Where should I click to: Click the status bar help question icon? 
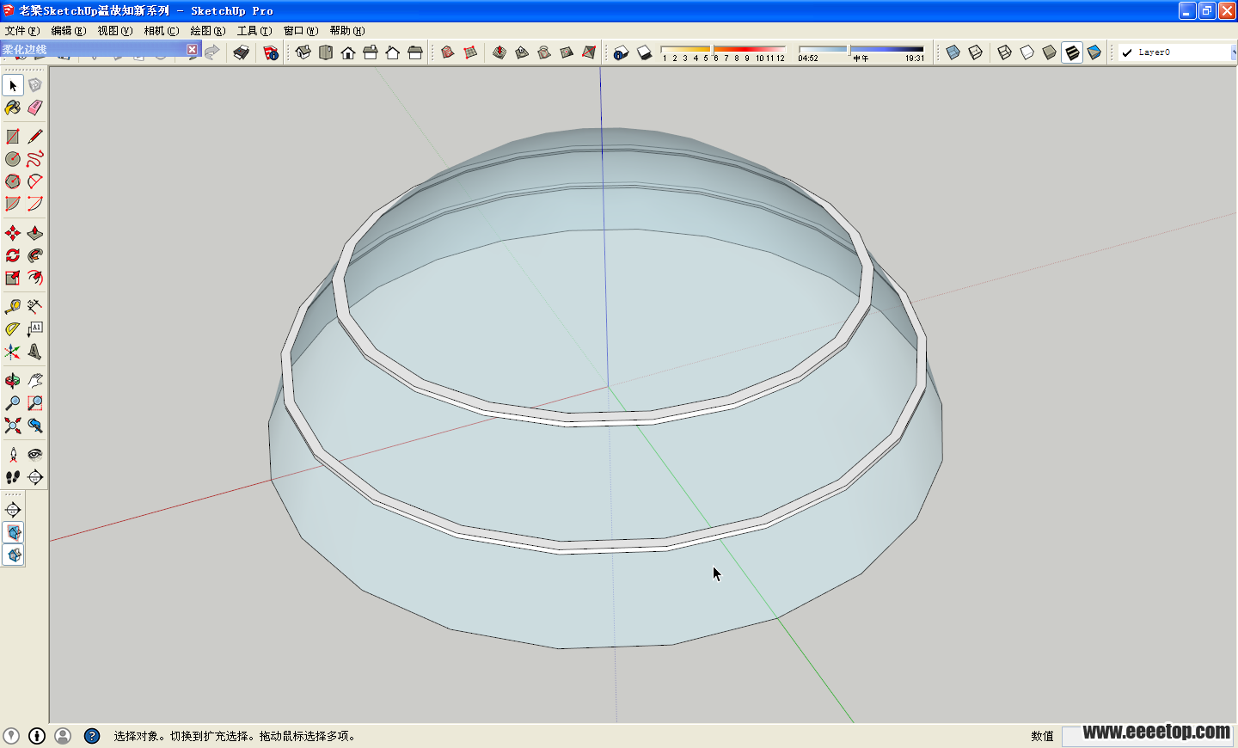click(92, 736)
